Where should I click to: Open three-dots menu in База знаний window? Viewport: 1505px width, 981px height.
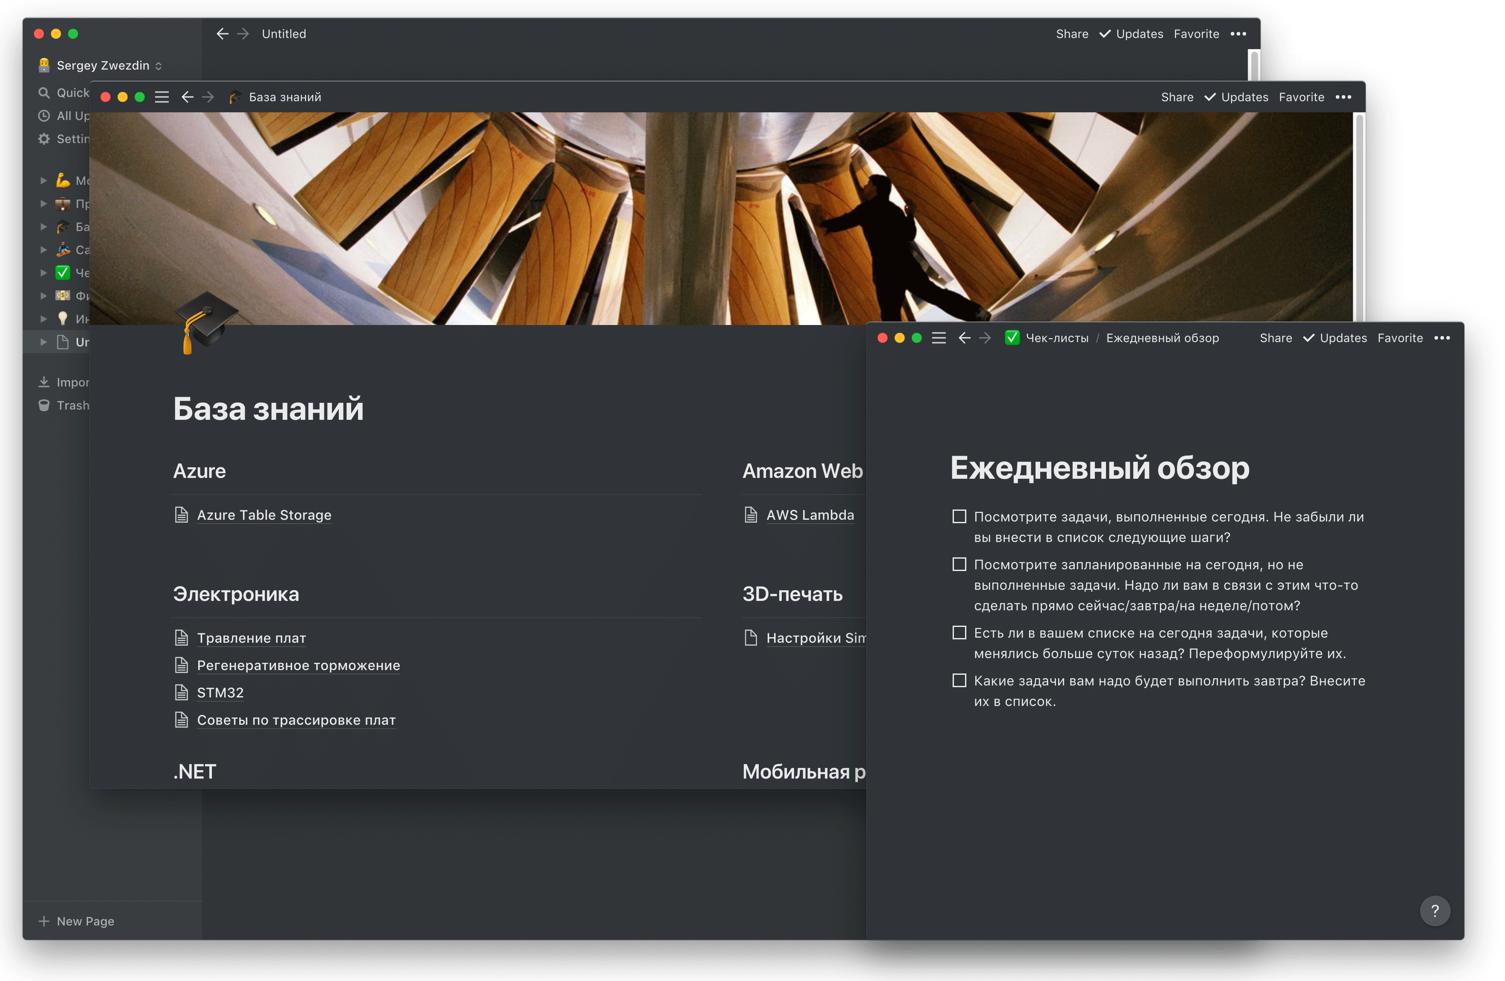pos(1343,97)
